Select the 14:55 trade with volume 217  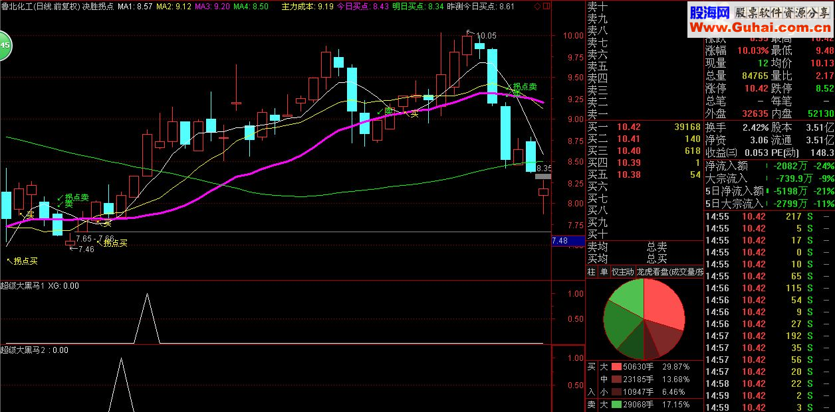pyautogui.click(x=769, y=216)
